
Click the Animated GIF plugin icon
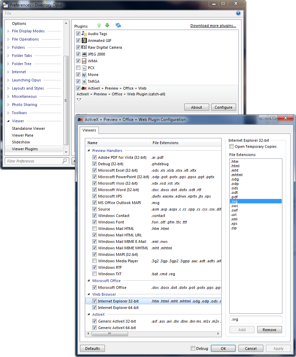click(x=84, y=41)
